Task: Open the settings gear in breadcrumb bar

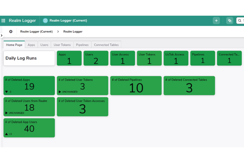Action: 10,31
